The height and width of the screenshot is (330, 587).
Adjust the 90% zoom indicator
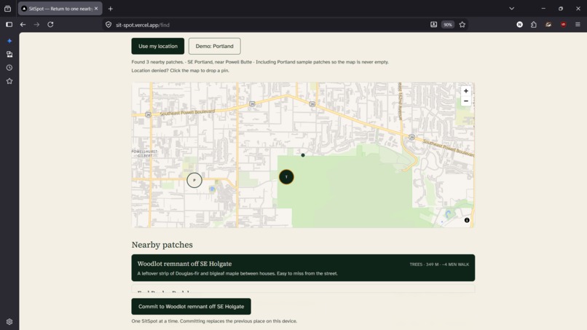click(x=448, y=25)
